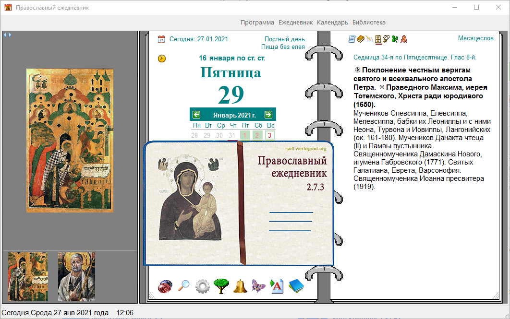Click the blue scroll icon above Месяцеслов text
This screenshot has width=510, height=319.
click(352, 39)
